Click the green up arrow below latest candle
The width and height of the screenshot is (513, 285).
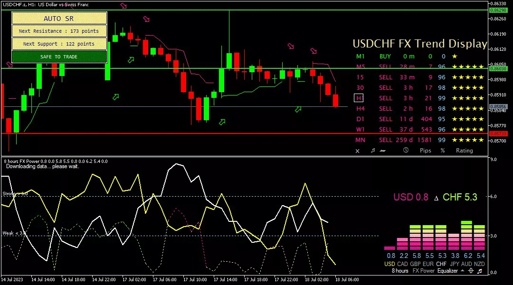pos(298,110)
